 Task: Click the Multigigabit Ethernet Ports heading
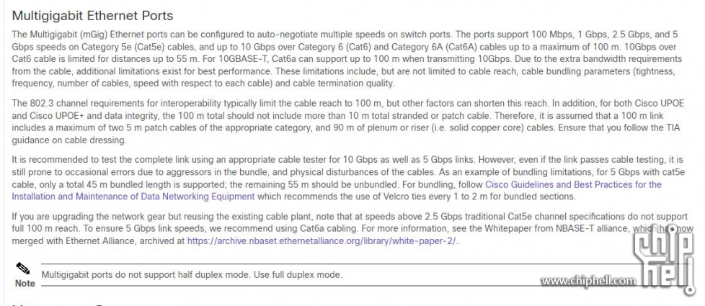coord(92,16)
